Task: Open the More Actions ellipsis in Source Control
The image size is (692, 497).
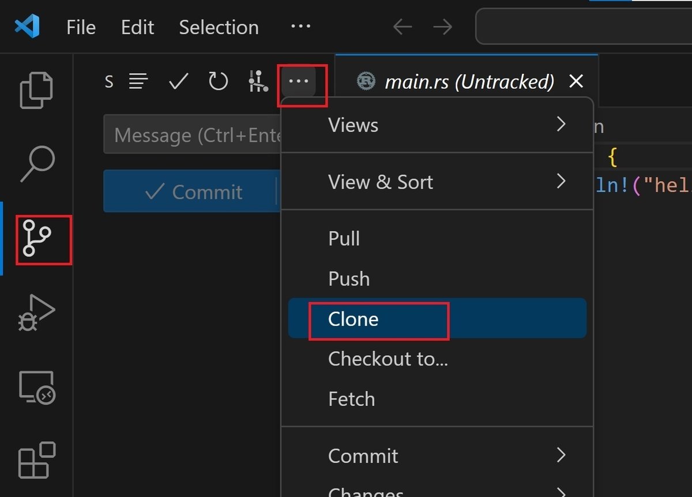Action: [299, 81]
